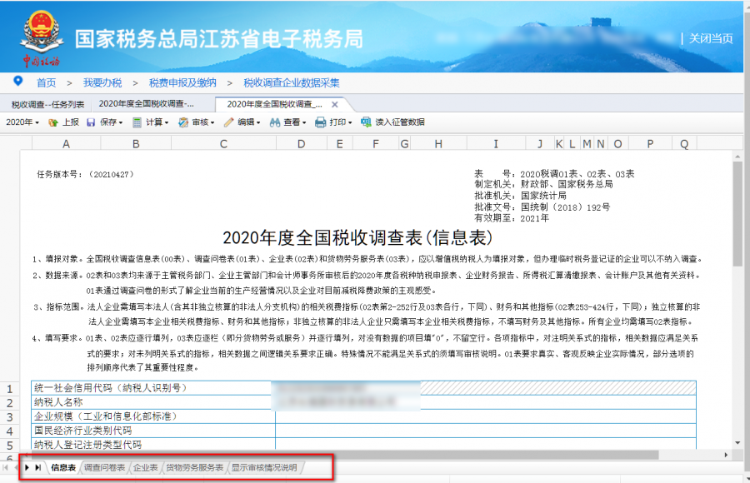Image resolution: width=750 pixels, height=483 pixels.
Task: Click the 国民经济行业类别代码 label cell
Action: pos(153,431)
